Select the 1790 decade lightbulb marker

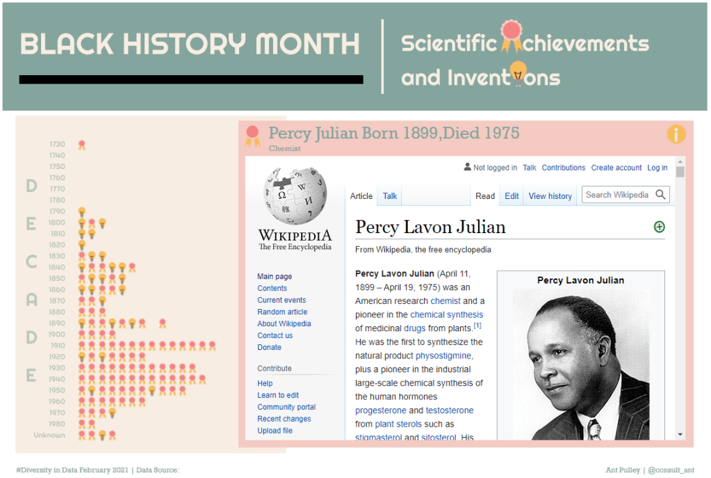coord(81,212)
